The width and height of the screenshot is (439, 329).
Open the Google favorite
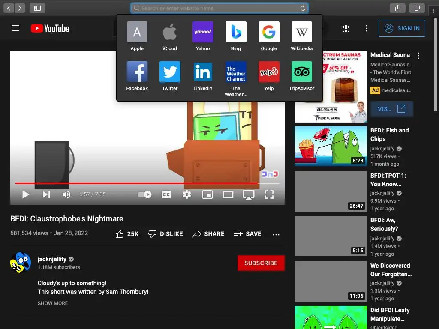269,36
